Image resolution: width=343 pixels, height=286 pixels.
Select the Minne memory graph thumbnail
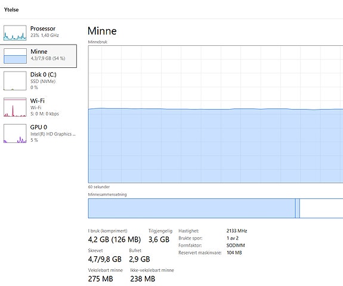15,56
